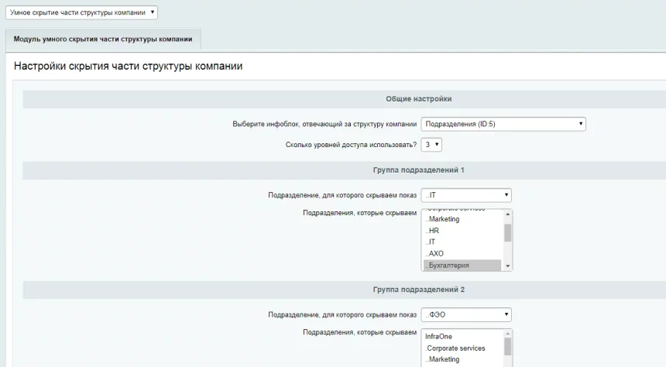Choose IT in the Group 1 hidden list

463,242
